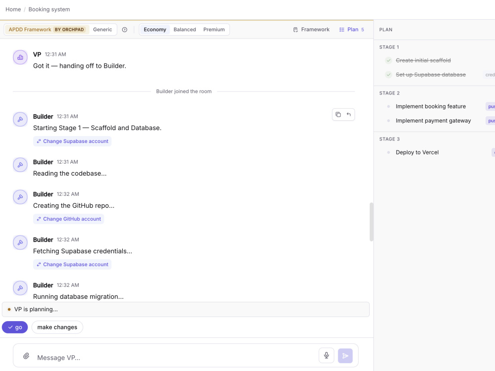The height and width of the screenshot is (371, 495).
Task: Click Deploy to Vercel plan item
Action: click(x=417, y=152)
